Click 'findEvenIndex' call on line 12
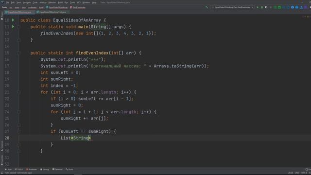 (x=57, y=33)
